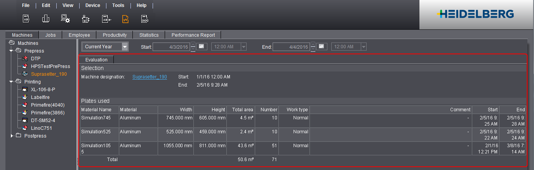Click the device workflow toolbar icon
Image resolution: width=534 pixels, height=170 pixels.
(86, 19)
